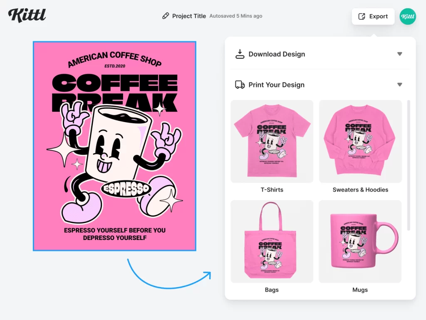Collapse the Print Your Design chevron arrow
The height and width of the screenshot is (320, 426).
(399, 85)
